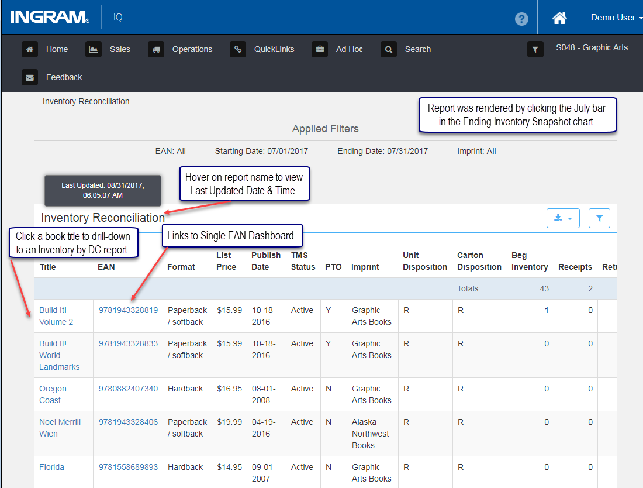Open the Oregon Coast title link
Image resolution: width=643 pixels, height=488 pixels.
pos(53,394)
